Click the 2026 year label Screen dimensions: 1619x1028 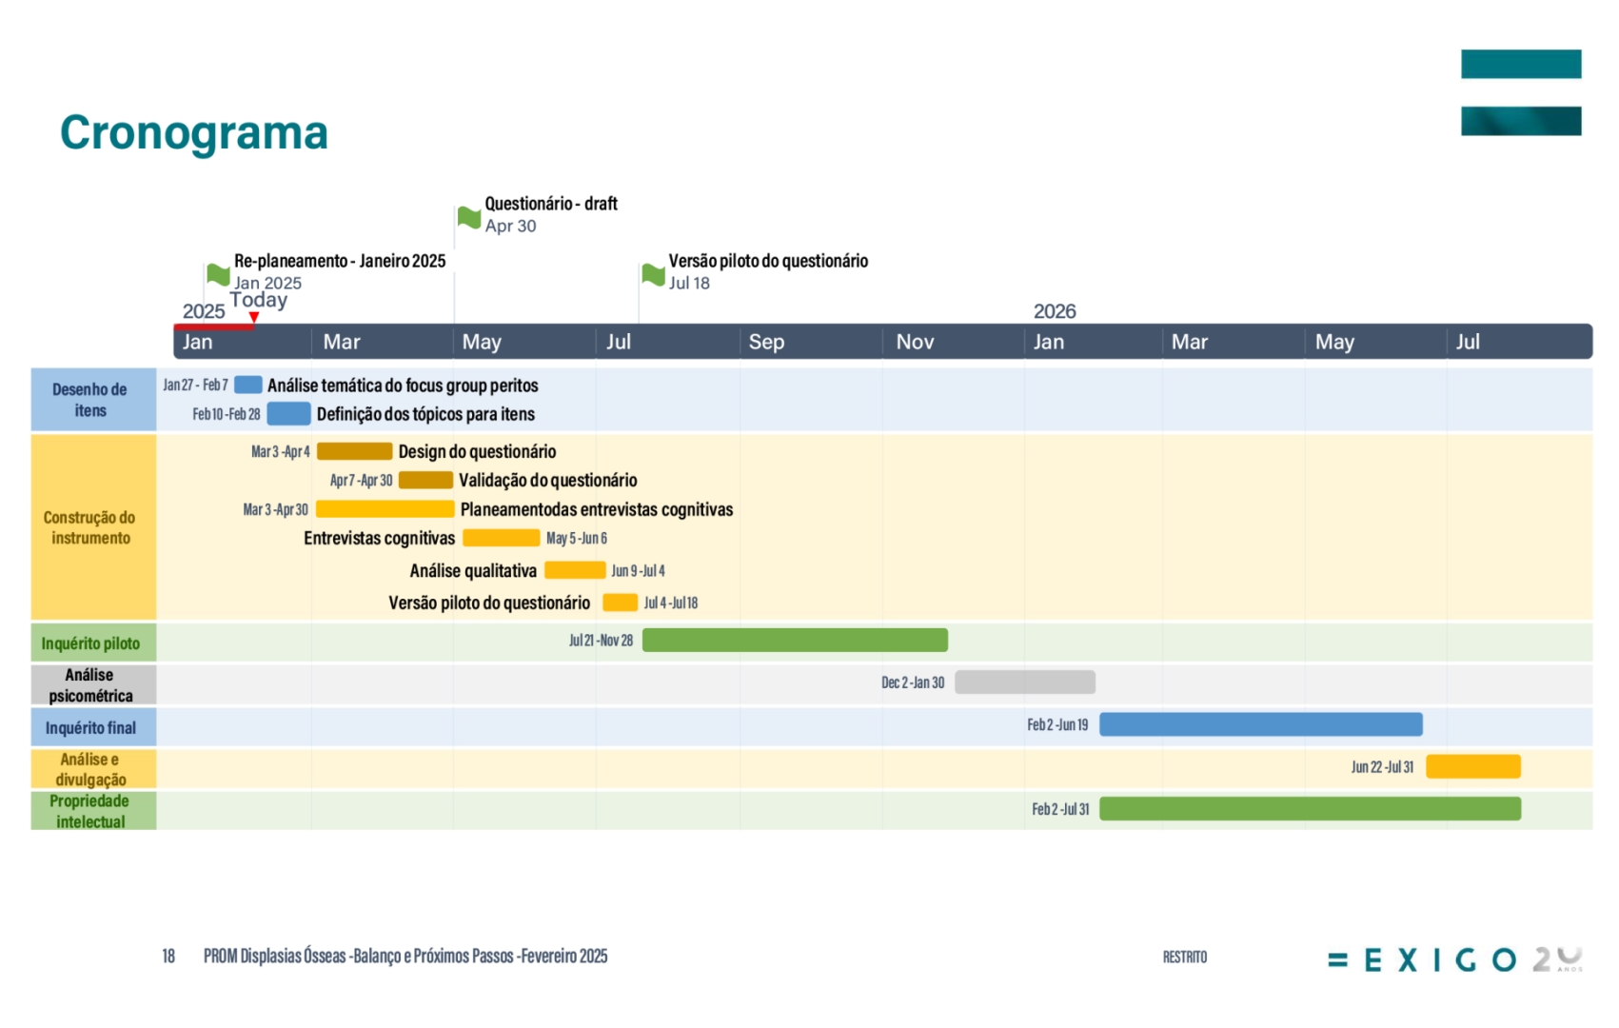[1055, 311]
